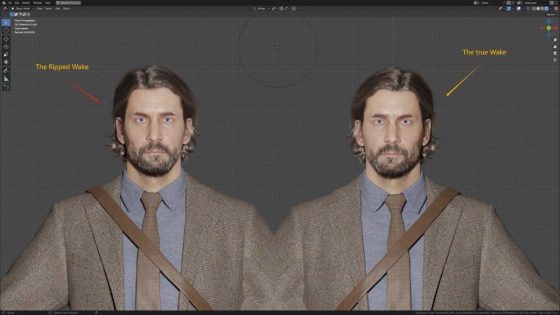
Task: Activate the Move tool
Action: 6,39
